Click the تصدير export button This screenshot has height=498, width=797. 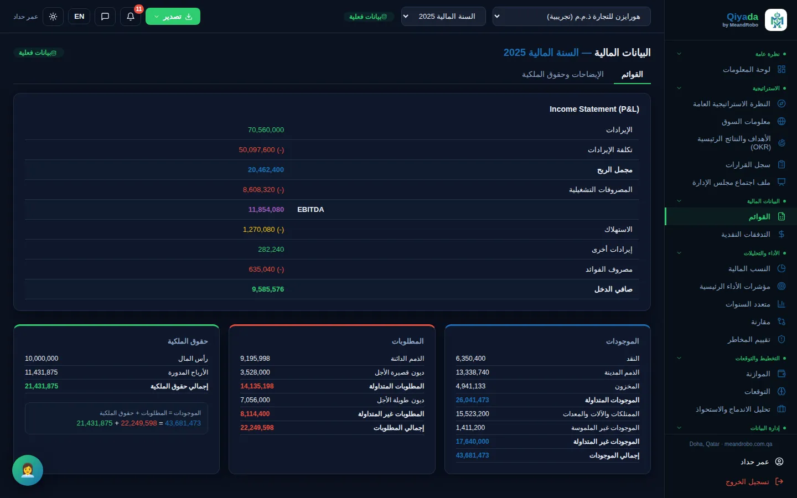click(173, 17)
